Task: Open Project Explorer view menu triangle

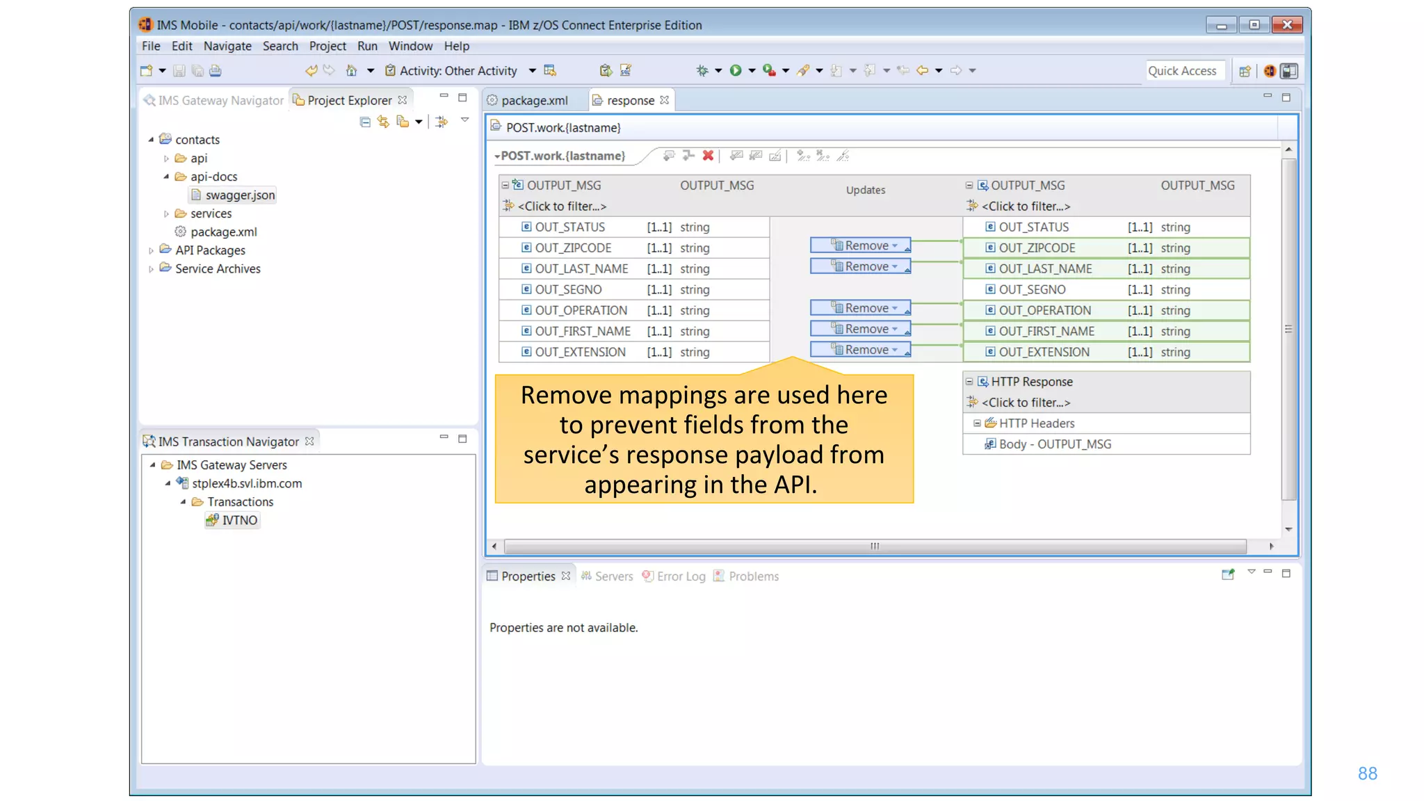Action: 465,120
